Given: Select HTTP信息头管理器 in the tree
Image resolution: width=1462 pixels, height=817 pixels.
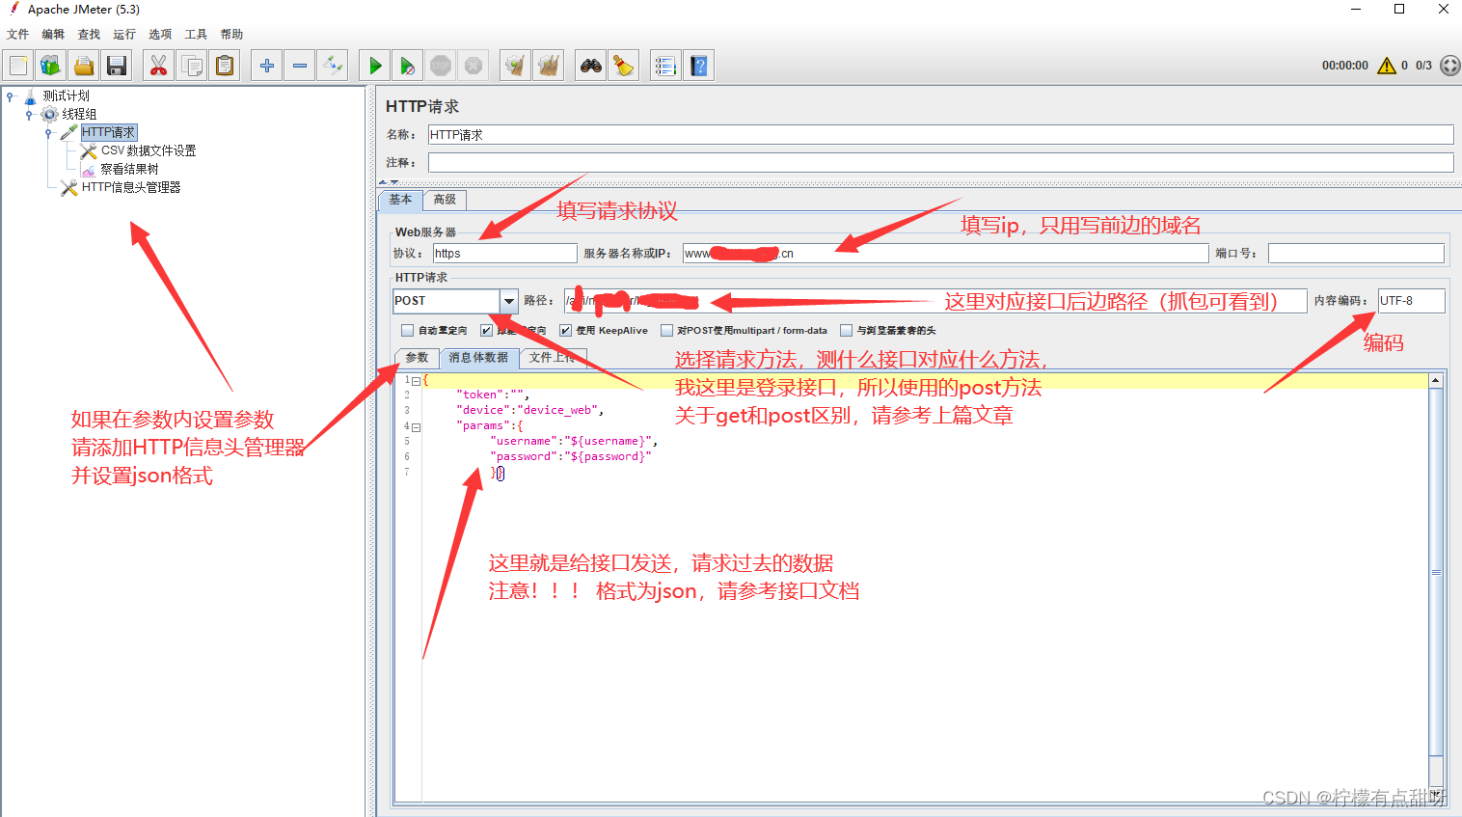Looking at the screenshot, I should tap(131, 187).
